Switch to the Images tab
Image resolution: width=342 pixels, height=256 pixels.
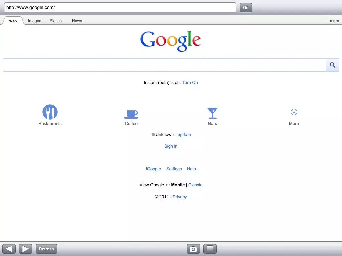34,21
